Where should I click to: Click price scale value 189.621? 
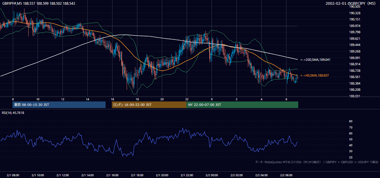[355, 39]
